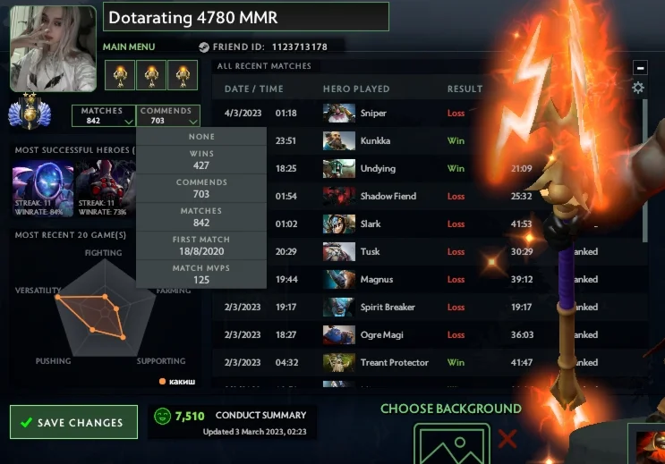Click the recent matches vertical scrollbar

(645, 171)
